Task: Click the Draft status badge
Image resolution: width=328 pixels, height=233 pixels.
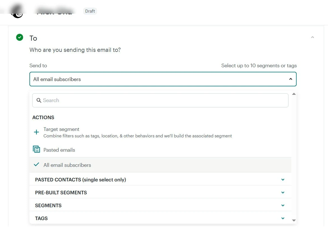Action: pos(90,11)
